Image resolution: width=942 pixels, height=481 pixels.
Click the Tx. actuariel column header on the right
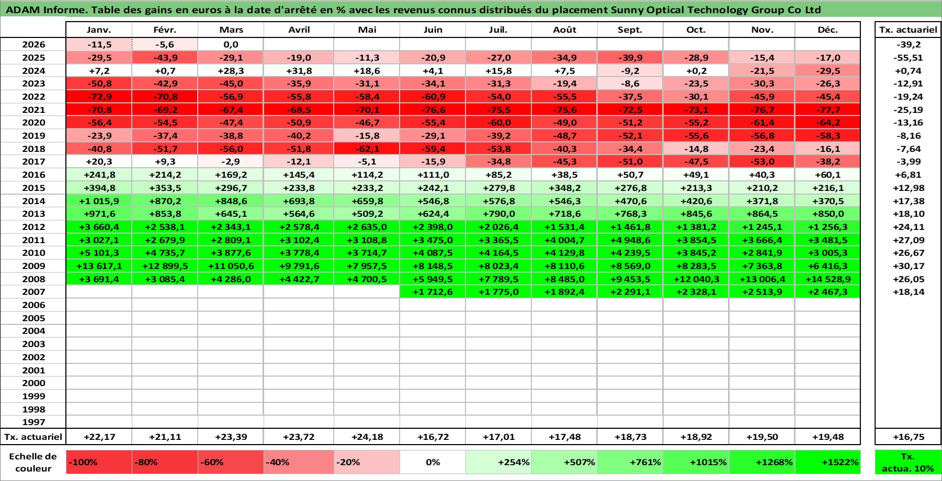[x=908, y=30]
